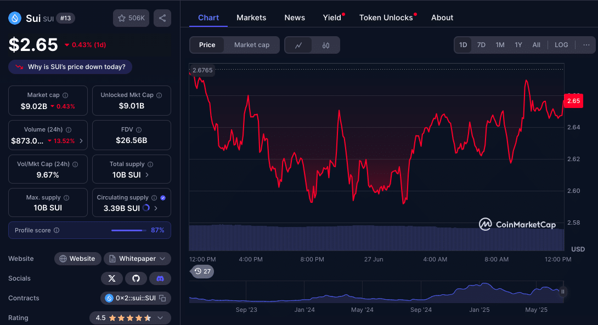
Task: Switch to candlestick chart view icon
Action: point(326,45)
